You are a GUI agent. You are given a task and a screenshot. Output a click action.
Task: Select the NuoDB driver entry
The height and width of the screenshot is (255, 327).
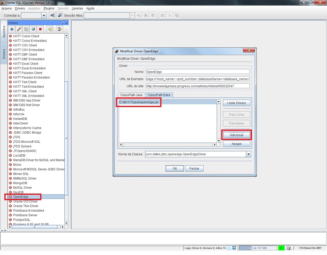tap(36, 192)
